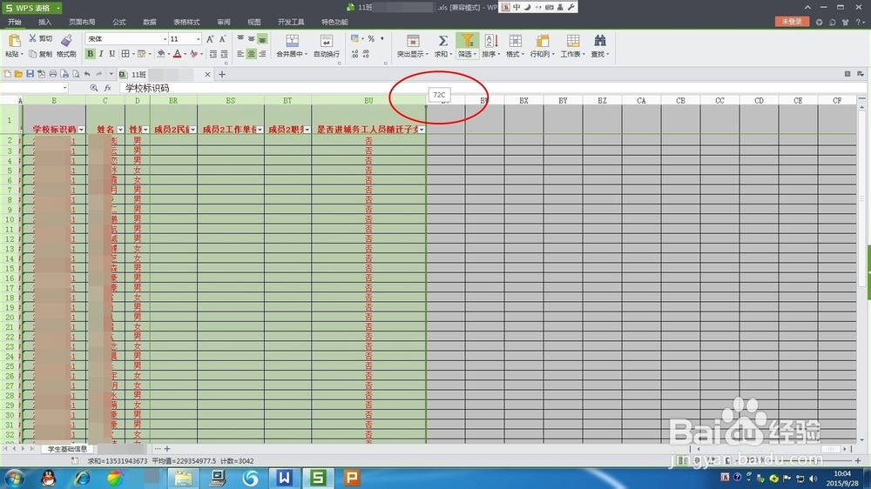Close the 11班 document tab
The height and width of the screenshot is (489, 871).
207,74
